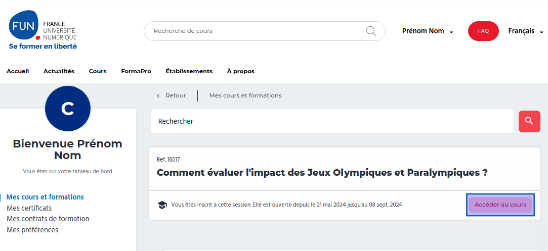The image size is (548, 251).
Task: Open the Prénom Nom user dropdown
Action: click(428, 31)
